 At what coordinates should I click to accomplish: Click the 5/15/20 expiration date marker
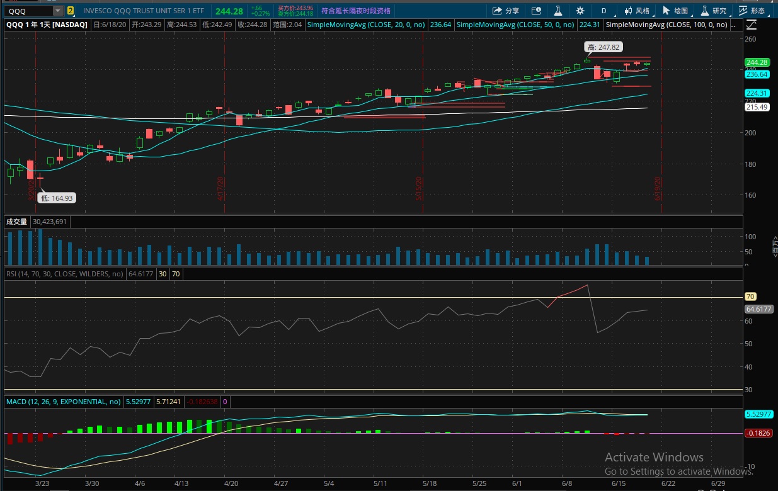[418, 188]
